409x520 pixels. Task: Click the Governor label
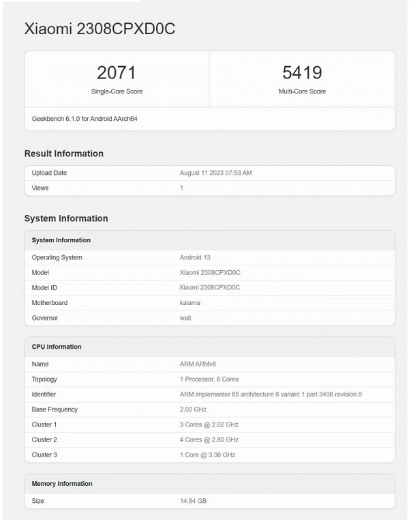(45, 318)
